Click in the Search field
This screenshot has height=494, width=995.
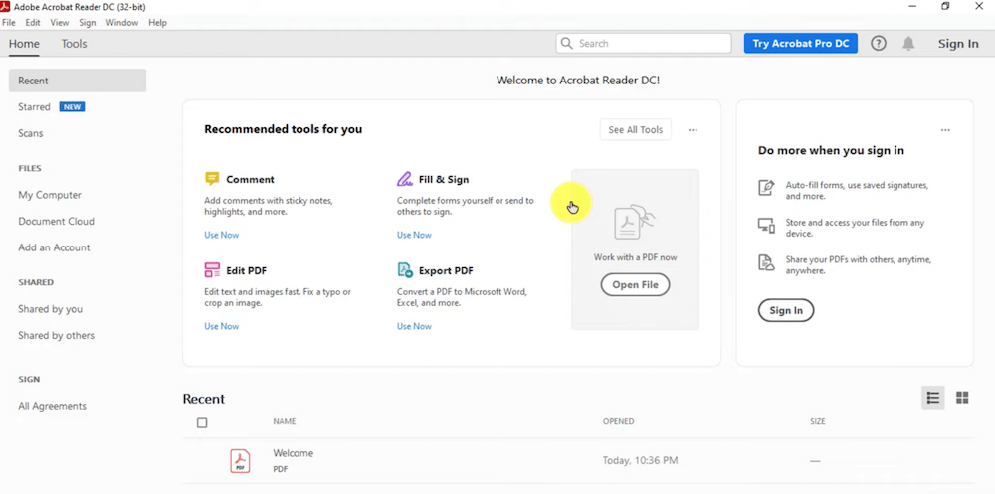[x=644, y=43]
